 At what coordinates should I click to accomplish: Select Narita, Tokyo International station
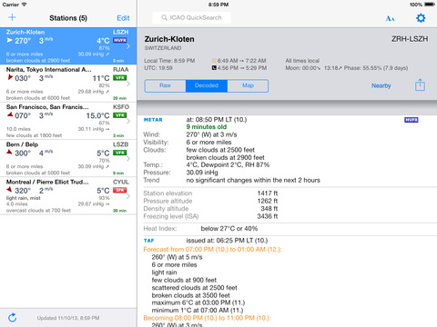coord(68,84)
